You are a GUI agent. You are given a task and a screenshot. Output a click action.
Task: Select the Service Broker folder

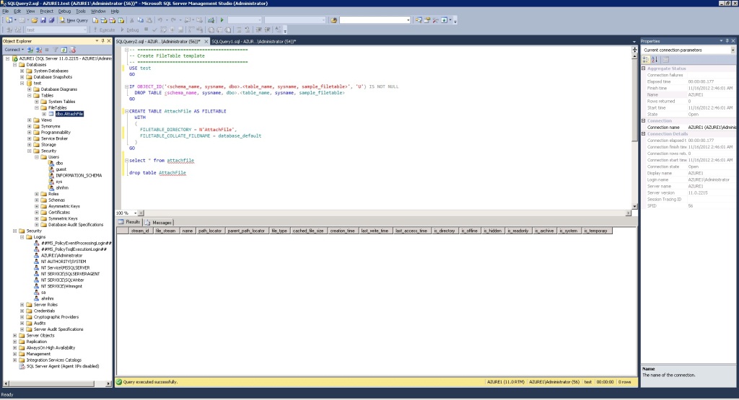(x=54, y=138)
